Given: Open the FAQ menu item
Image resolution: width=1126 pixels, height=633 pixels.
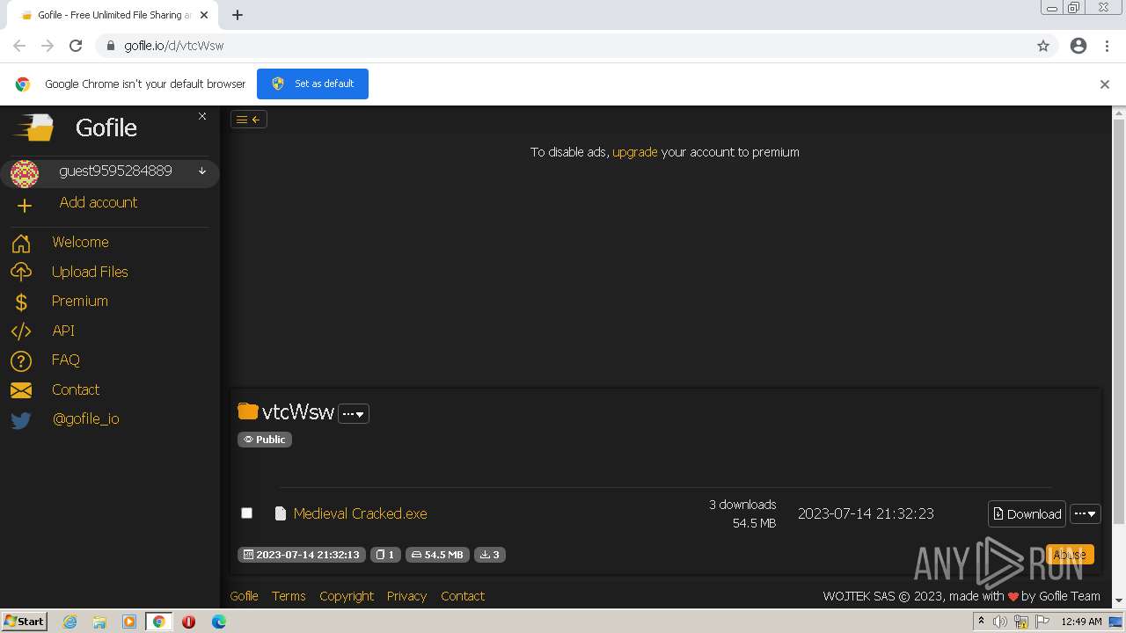Looking at the screenshot, I should click(x=66, y=360).
